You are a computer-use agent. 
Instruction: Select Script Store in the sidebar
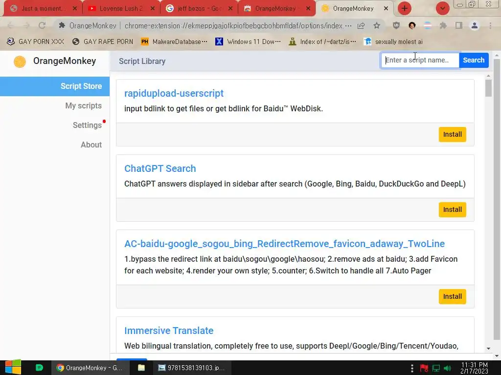click(55, 86)
